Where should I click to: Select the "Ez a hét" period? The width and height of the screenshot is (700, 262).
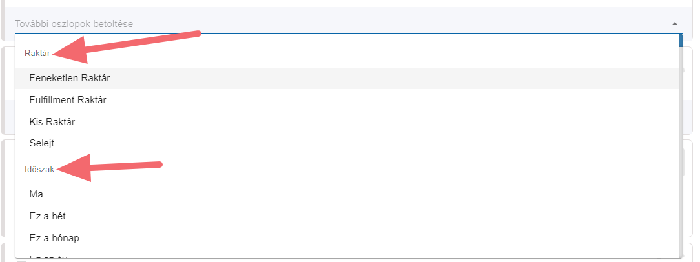coord(48,216)
